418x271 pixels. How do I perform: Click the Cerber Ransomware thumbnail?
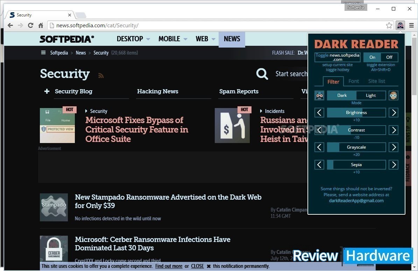tap(54, 249)
